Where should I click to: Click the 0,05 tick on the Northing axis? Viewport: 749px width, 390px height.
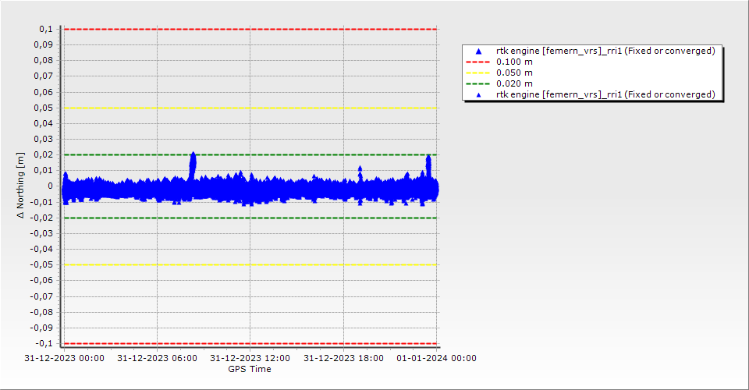tap(44, 108)
